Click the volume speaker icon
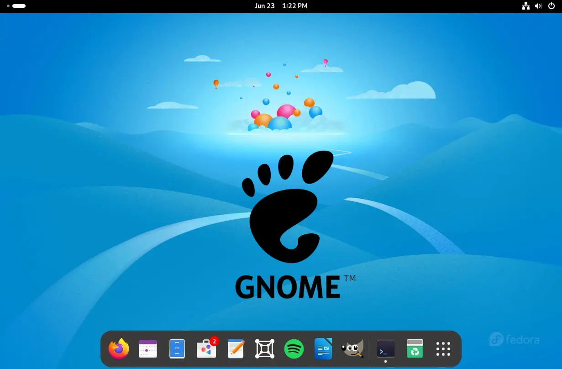Image resolution: width=562 pixels, height=369 pixels. pyautogui.click(x=539, y=6)
